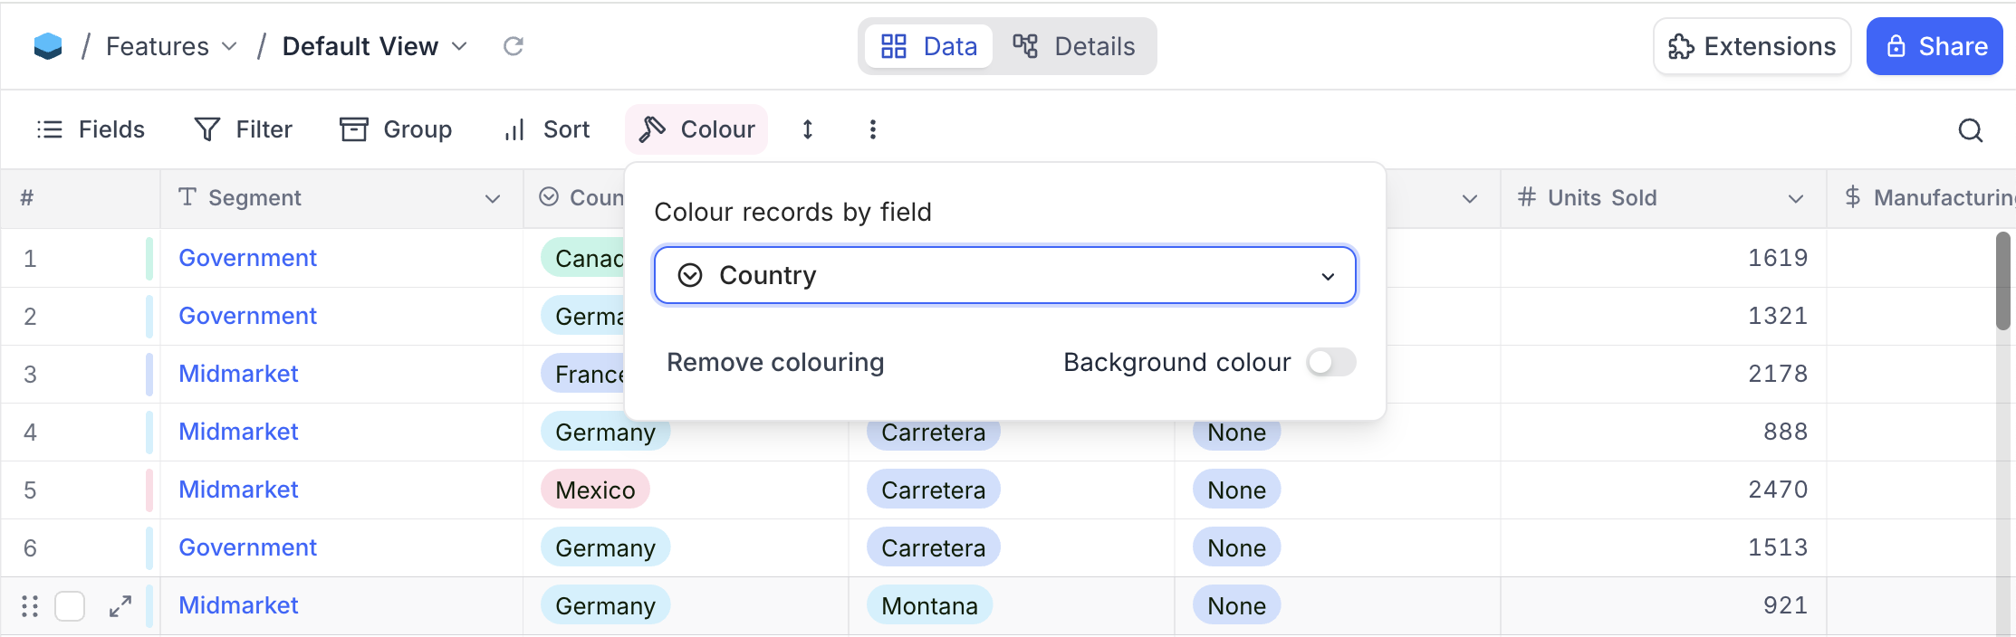Open Units Sold column menu chevron

1796,198
